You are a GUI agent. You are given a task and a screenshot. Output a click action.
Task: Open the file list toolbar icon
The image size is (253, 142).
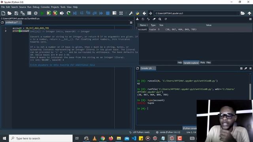29,13
